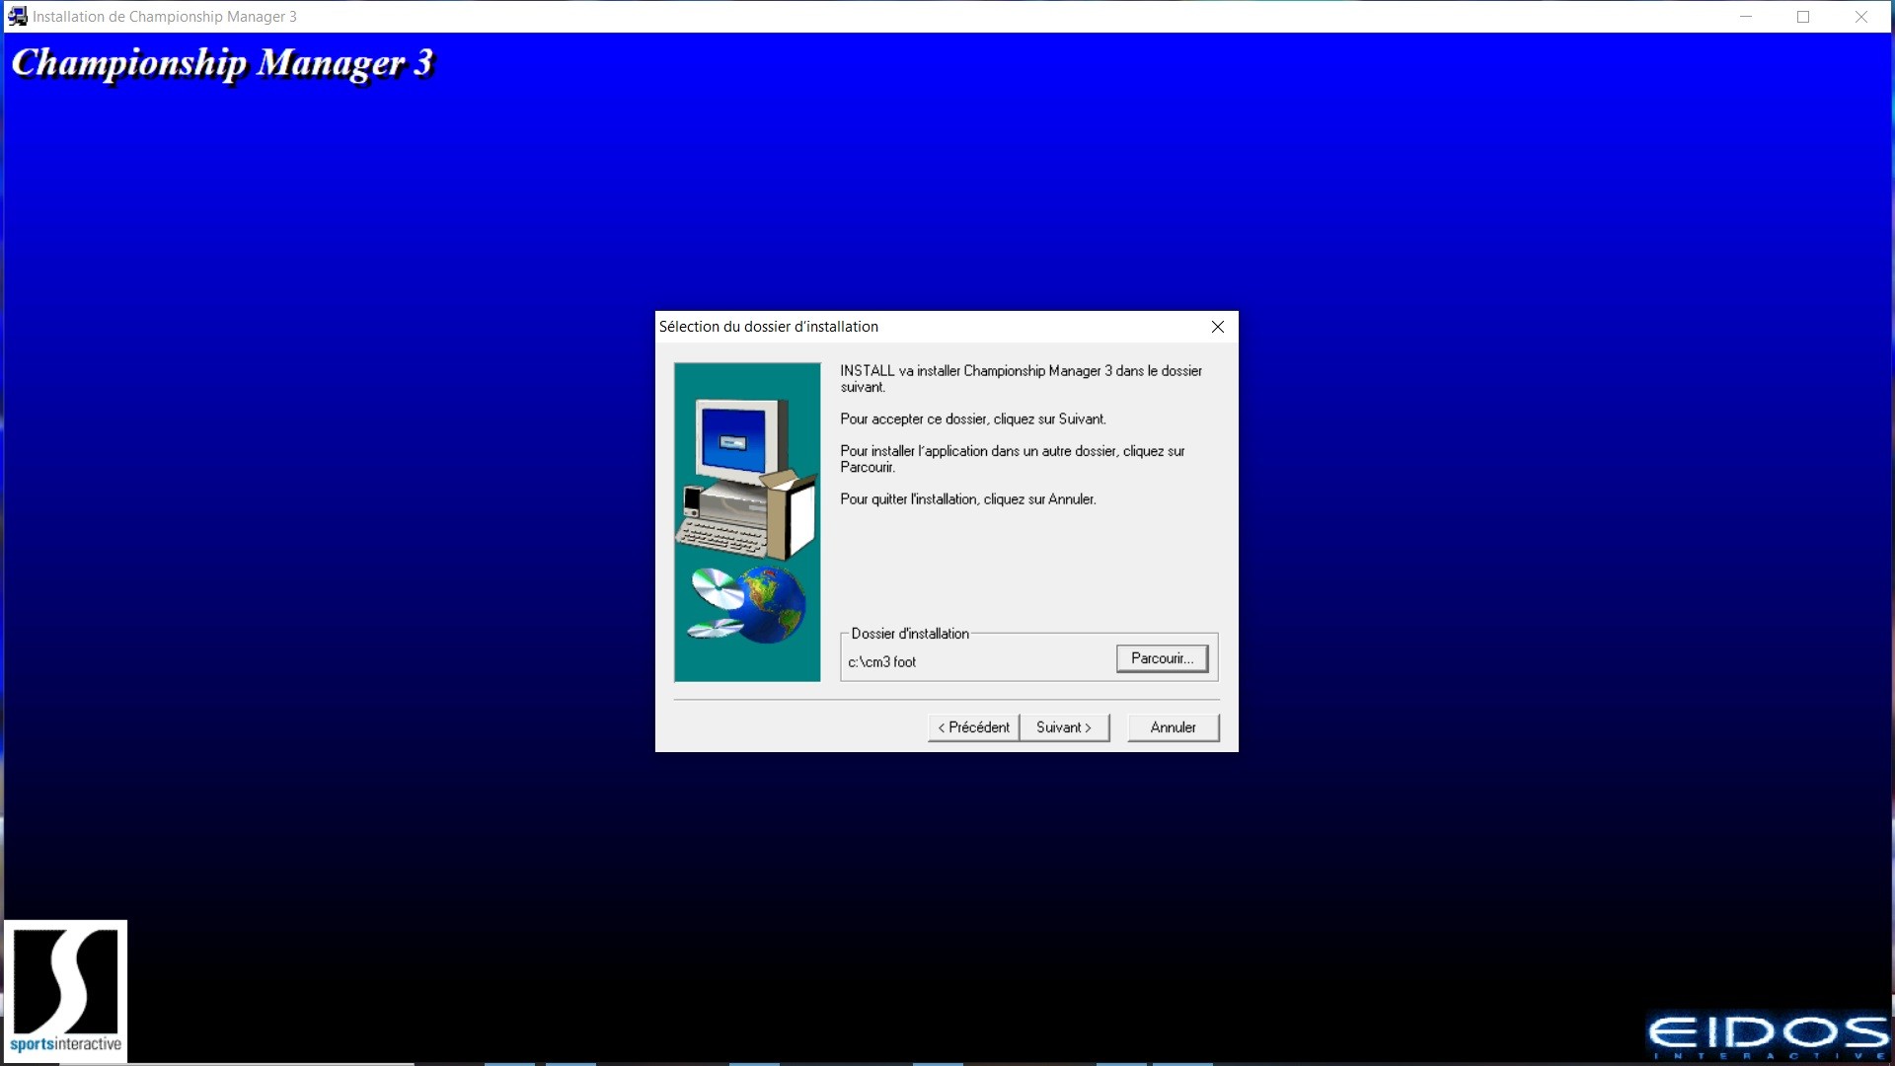Go back with the < Précédent button
The image size is (1895, 1066).
(x=973, y=727)
